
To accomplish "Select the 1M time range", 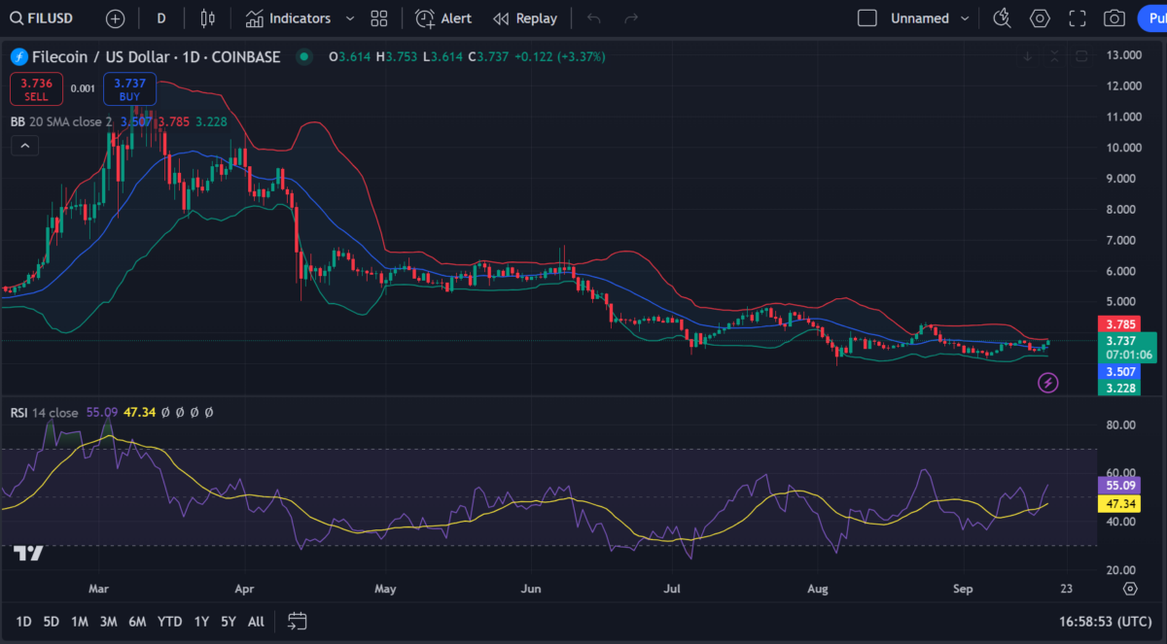I will [80, 621].
